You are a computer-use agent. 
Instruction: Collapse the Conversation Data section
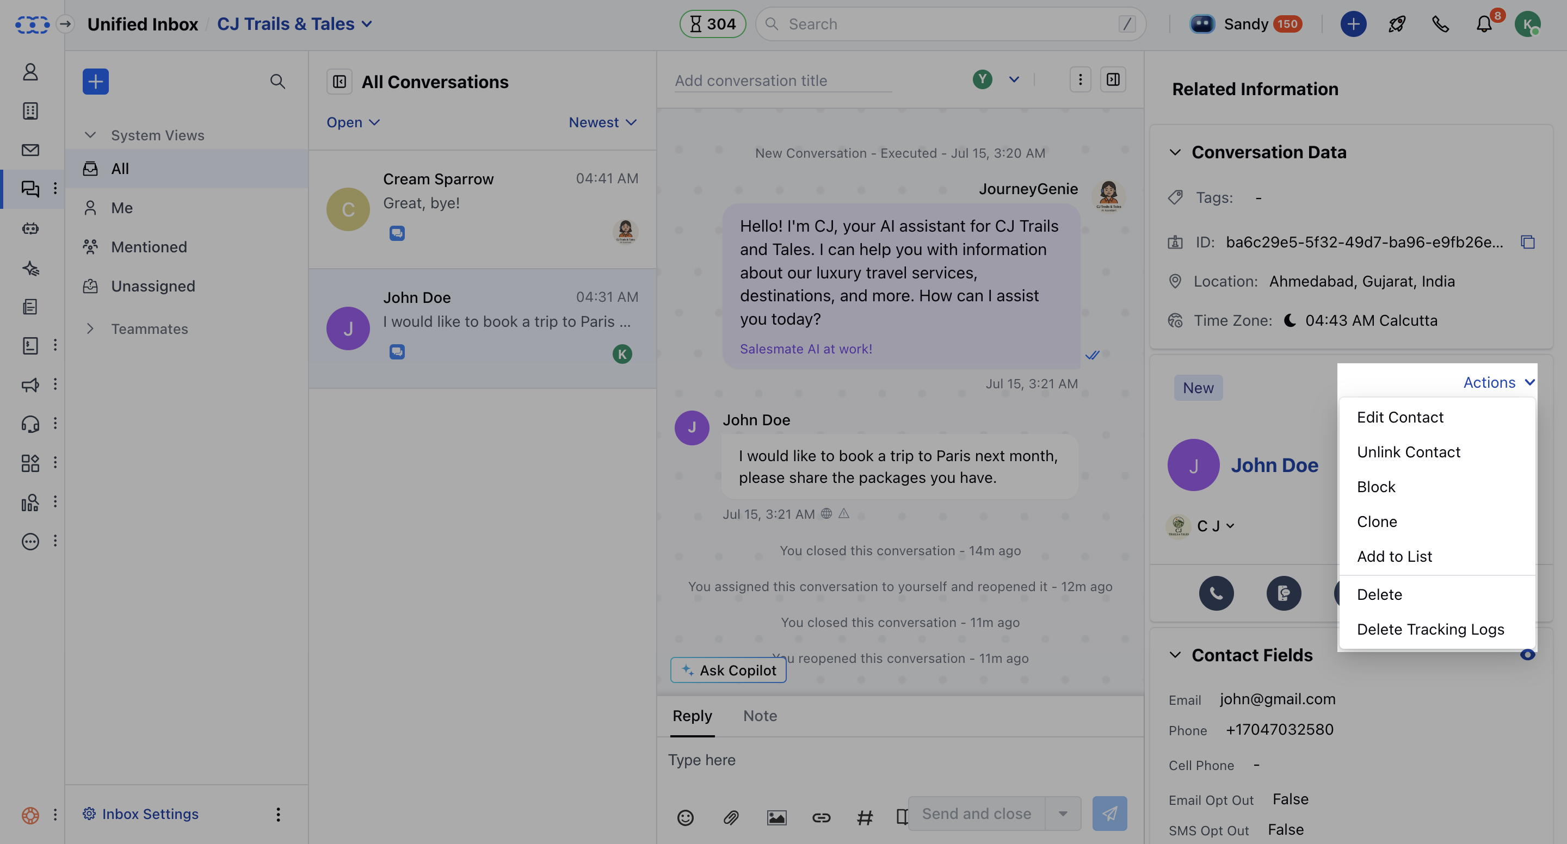[1175, 152]
